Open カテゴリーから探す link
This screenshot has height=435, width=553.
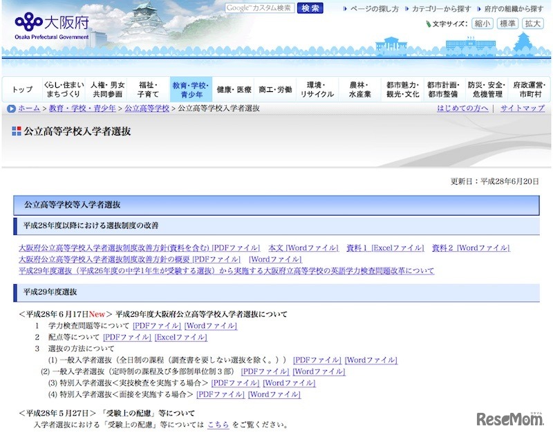pyautogui.click(x=441, y=9)
